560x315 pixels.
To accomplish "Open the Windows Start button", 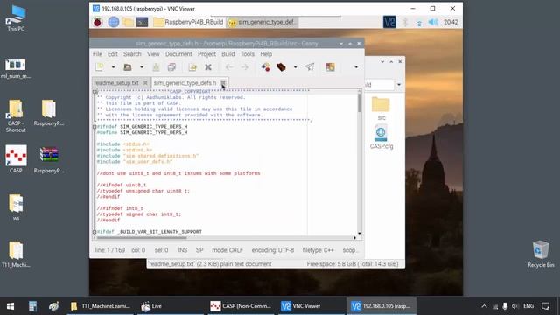I will (10, 306).
